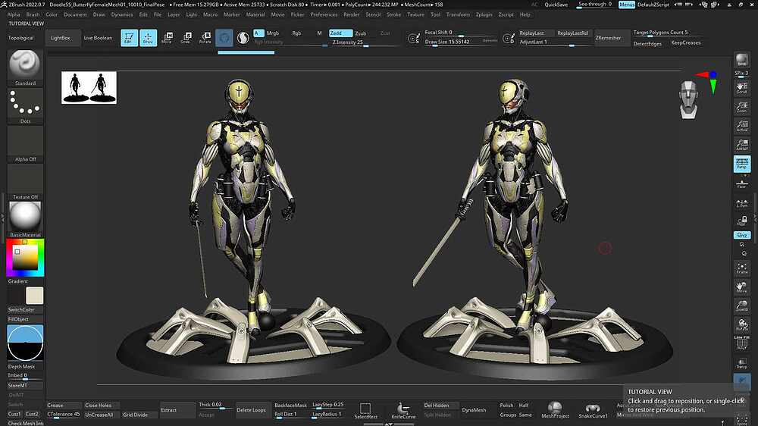
Task: Open the Alpha Off picker
Action: tap(25, 143)
